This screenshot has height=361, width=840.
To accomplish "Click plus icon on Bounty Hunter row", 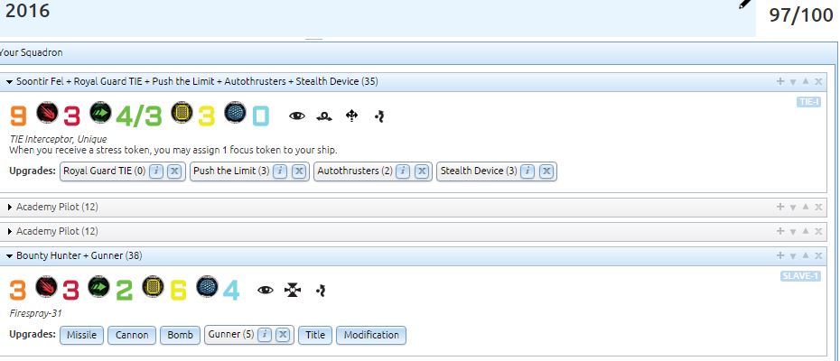I will point(780,255).
